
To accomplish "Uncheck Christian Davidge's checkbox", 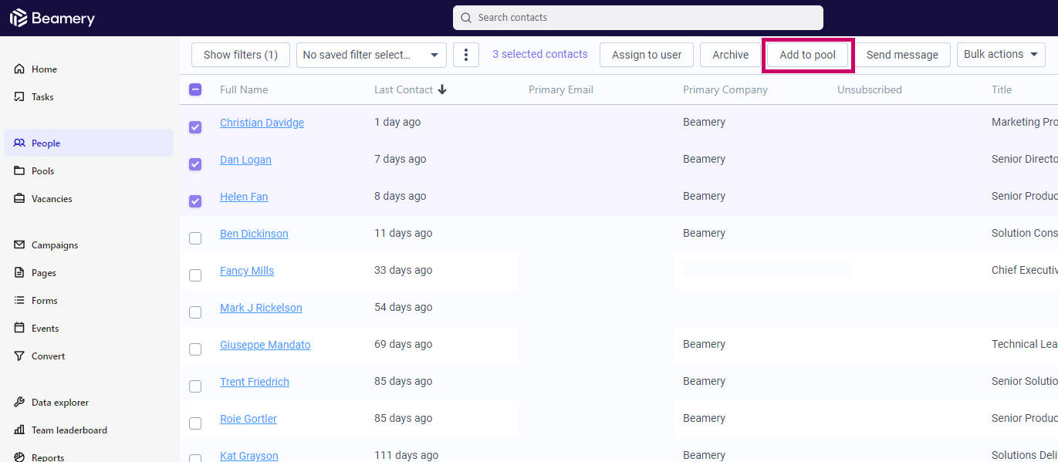I will tap(195, 127).
